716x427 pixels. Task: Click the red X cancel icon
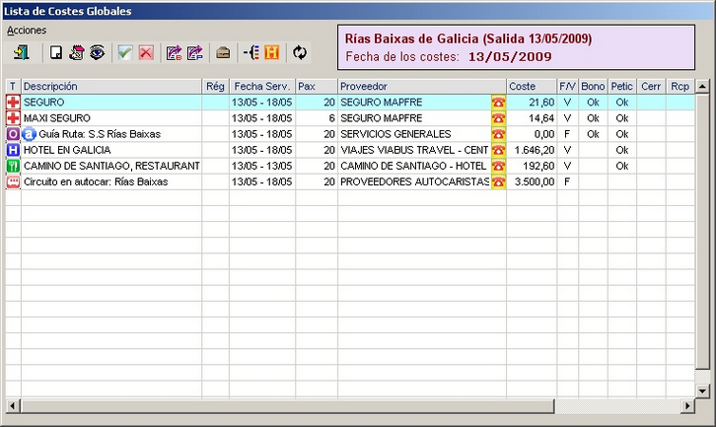click(x=146, y=52)
